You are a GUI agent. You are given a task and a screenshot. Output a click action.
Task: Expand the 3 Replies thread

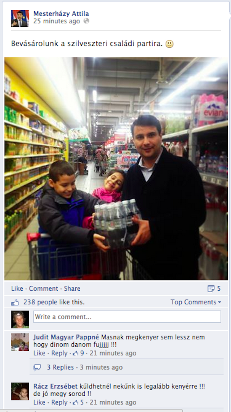(60, 367)
